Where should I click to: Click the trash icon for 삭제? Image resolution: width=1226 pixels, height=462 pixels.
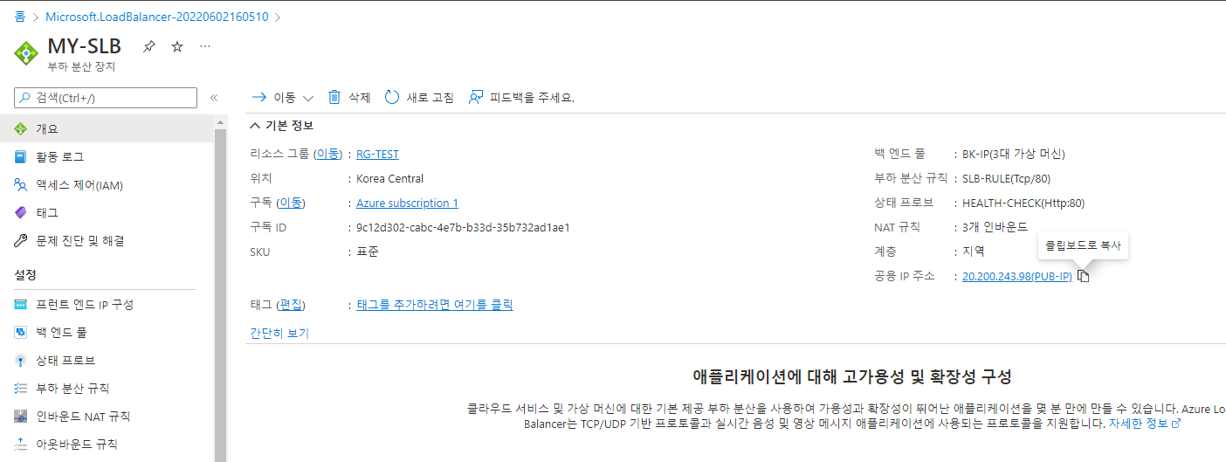click(x=334, y=97)
